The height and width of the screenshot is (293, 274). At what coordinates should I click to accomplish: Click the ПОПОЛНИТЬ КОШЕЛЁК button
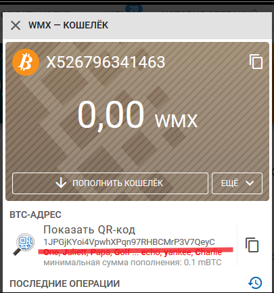click(110, 183)
